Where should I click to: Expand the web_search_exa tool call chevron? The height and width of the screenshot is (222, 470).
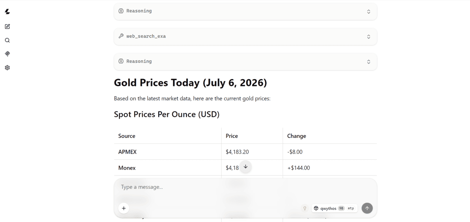(x=369, y=37)
